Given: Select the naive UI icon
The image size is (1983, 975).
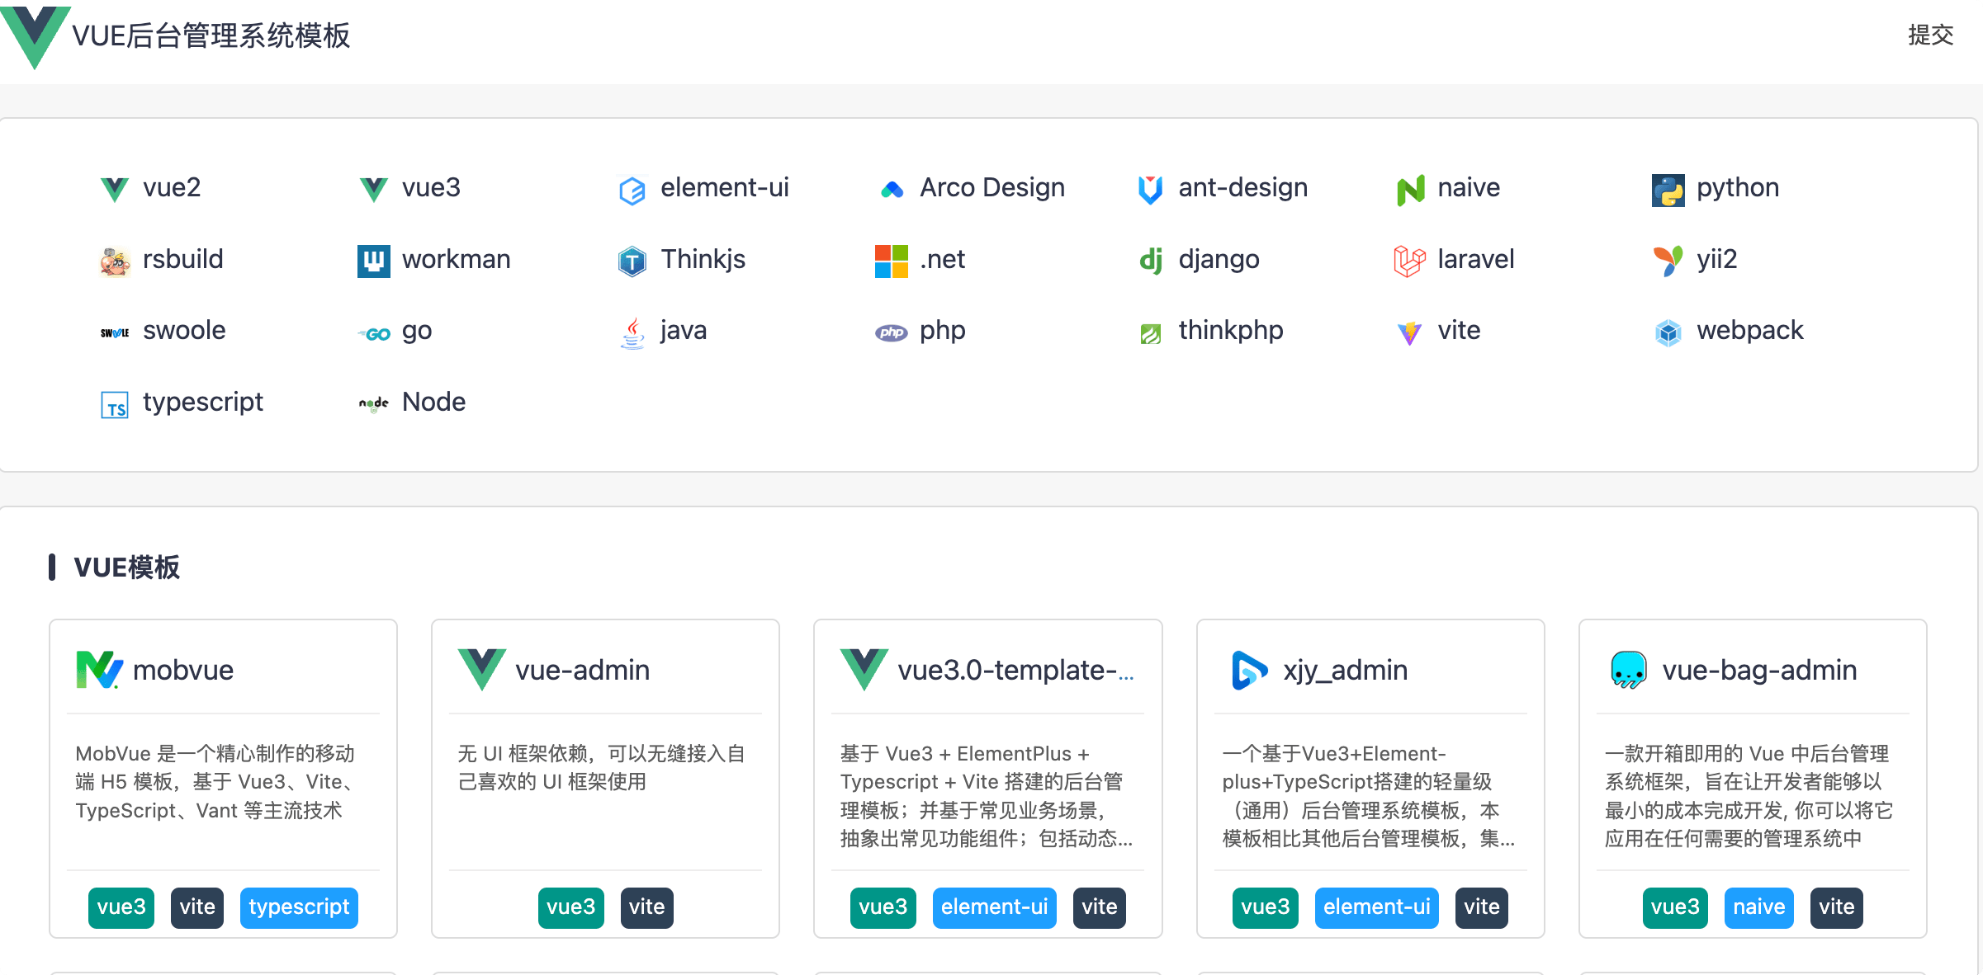Looking at the screenshot, I should pyautogui.click(x=1410, y=190).
